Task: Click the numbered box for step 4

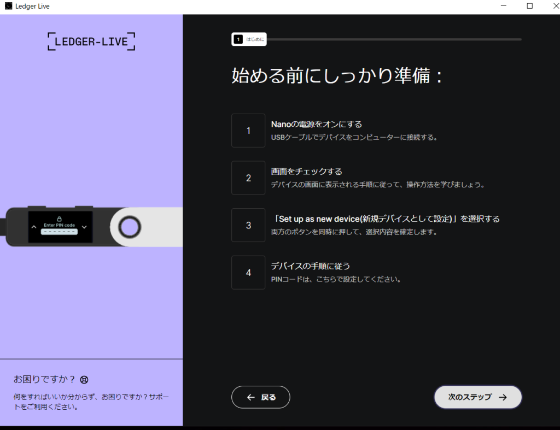Action: (248, 272)
